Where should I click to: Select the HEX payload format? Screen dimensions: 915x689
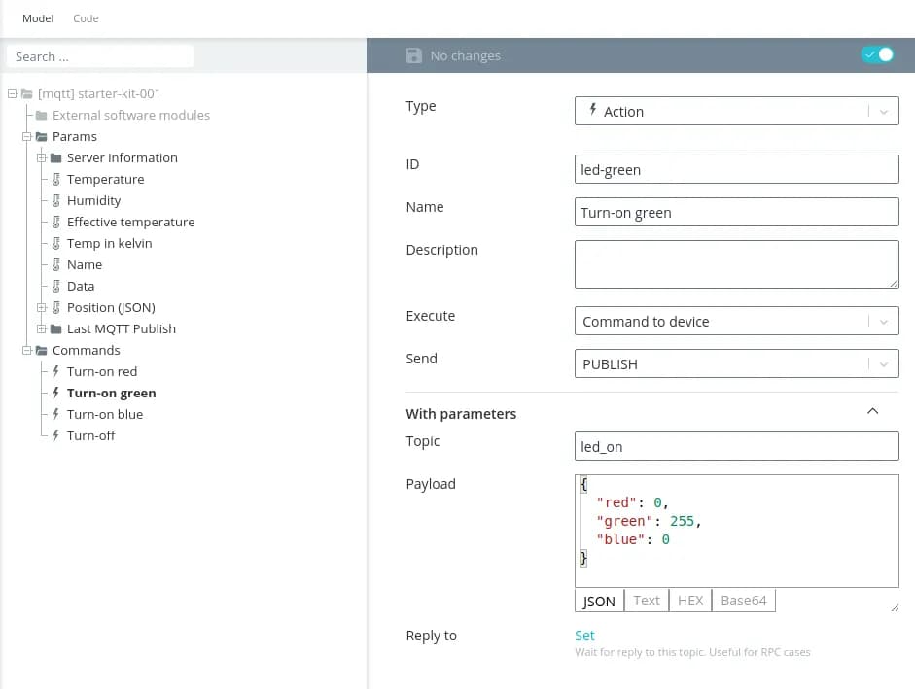pyautogui.click(x=690, y=601)
